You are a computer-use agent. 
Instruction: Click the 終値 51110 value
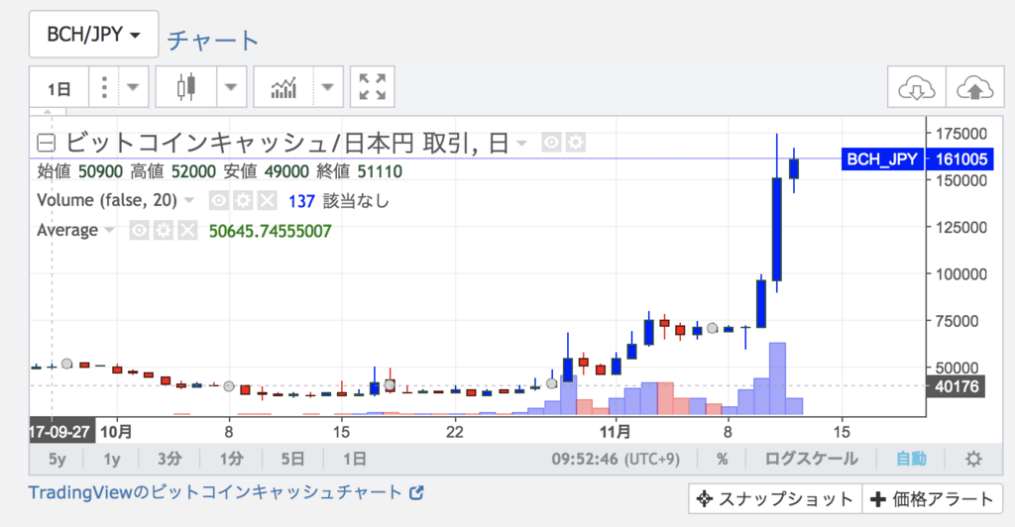[380, 171]
